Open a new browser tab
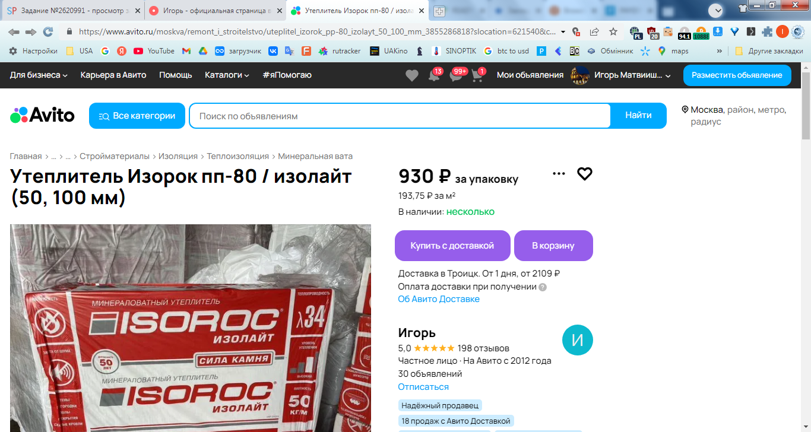811x432 pixels. point(439,11)
